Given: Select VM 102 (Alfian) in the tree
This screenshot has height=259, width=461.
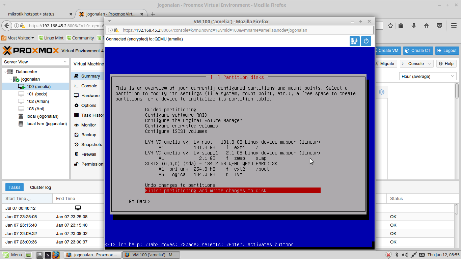Looking at the screenshot, I should point(35,102).
